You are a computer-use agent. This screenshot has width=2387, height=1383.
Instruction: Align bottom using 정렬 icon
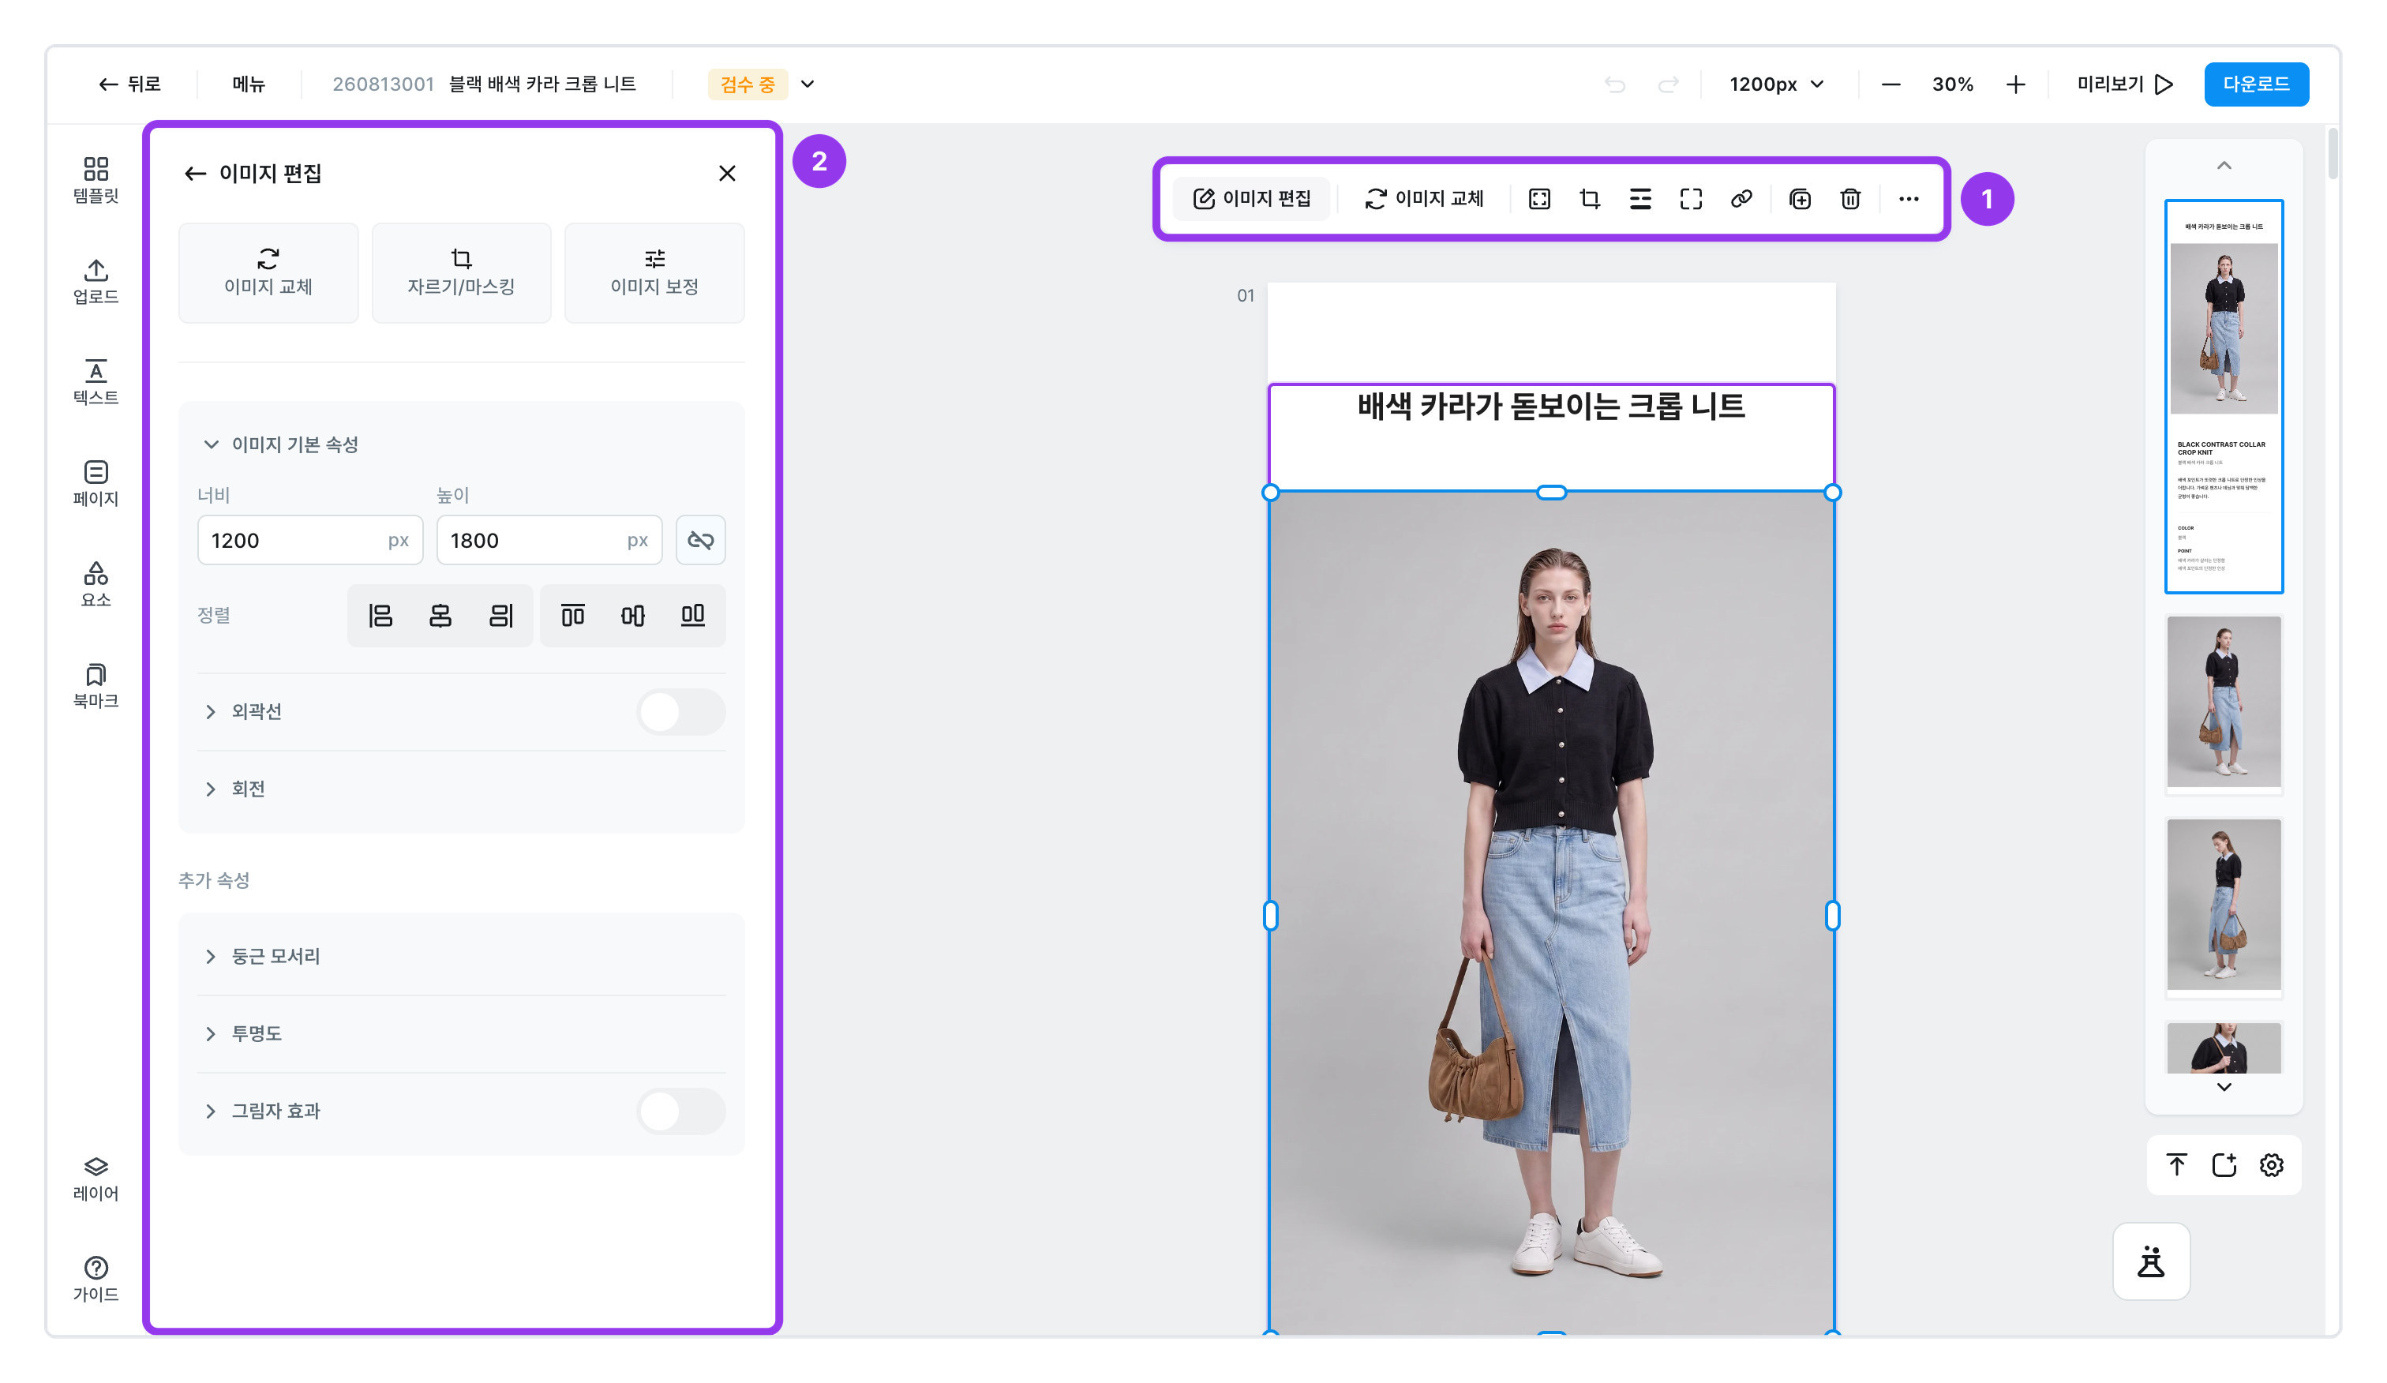693,616
